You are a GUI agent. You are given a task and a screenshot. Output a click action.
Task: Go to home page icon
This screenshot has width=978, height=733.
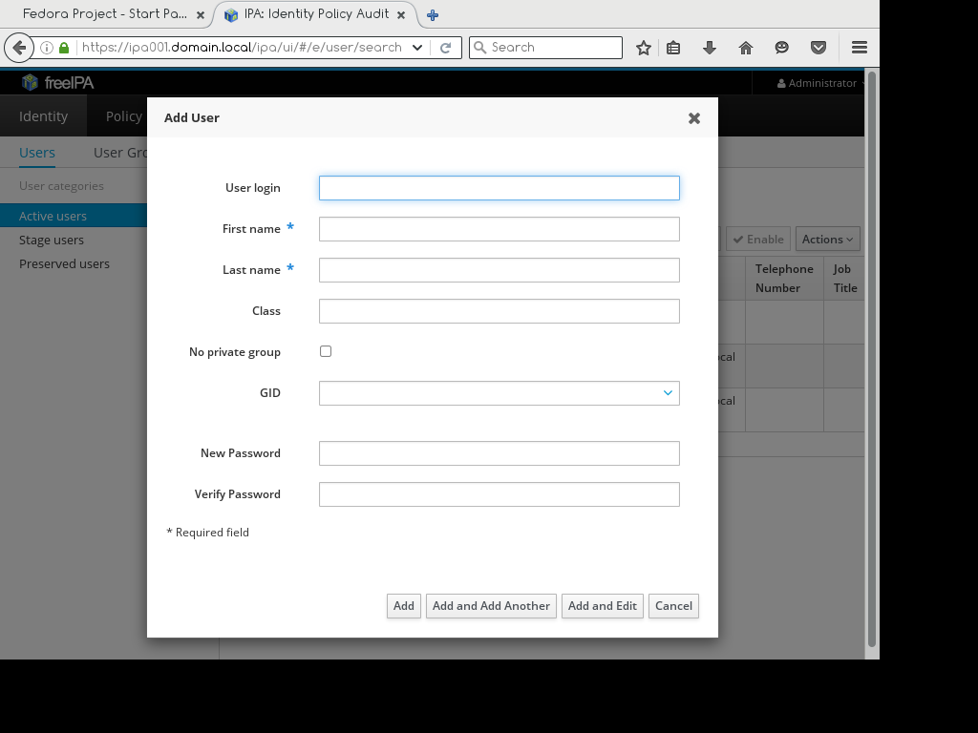pyautogui.click(x=746, y=48)
